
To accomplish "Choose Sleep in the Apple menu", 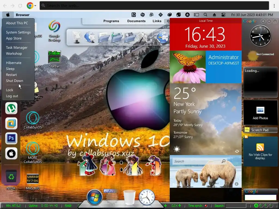I will [10, 69].
